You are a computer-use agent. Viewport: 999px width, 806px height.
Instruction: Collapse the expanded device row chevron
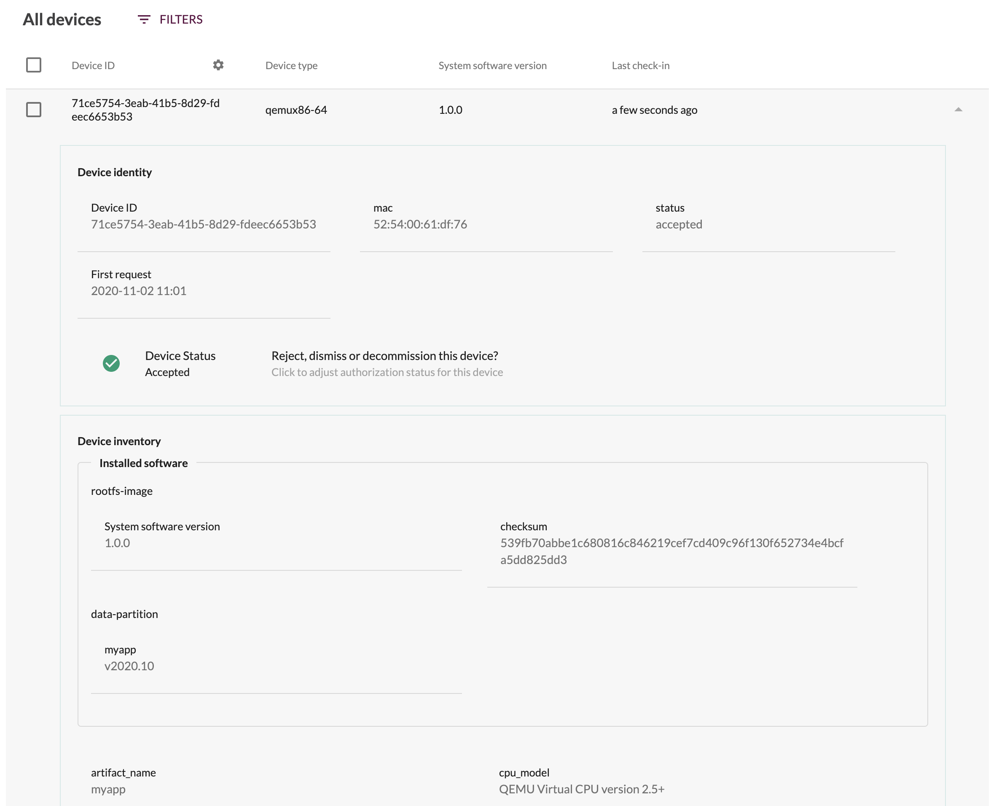tap(959, 110)
